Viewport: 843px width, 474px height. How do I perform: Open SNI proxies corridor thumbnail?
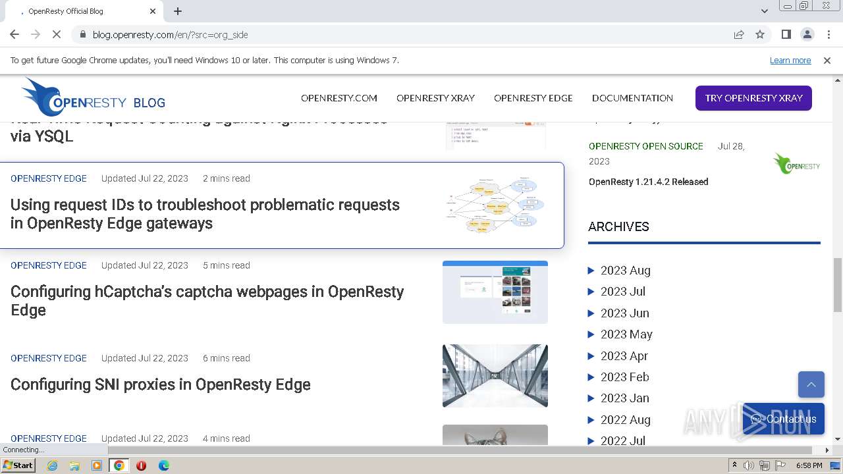click(495, 376)
